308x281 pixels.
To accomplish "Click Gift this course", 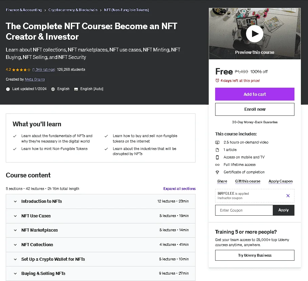I will coord(248,181).
